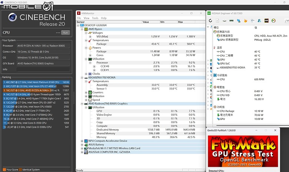Click the AIDA64 blue monitor toolbar icon

tap(239, 21)
